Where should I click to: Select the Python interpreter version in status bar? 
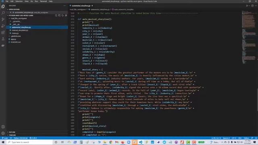(x=21, y=138)
